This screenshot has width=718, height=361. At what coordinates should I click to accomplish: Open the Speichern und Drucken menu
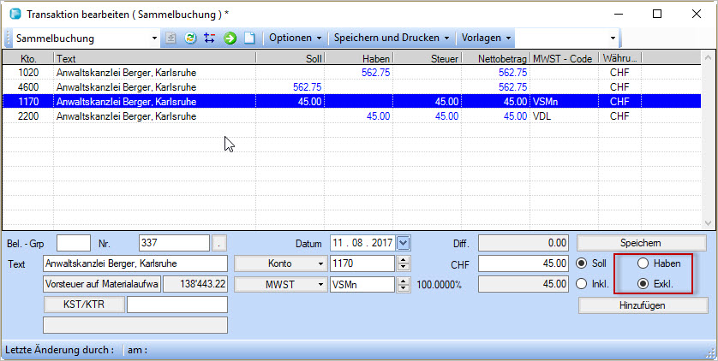coord(391,38)
